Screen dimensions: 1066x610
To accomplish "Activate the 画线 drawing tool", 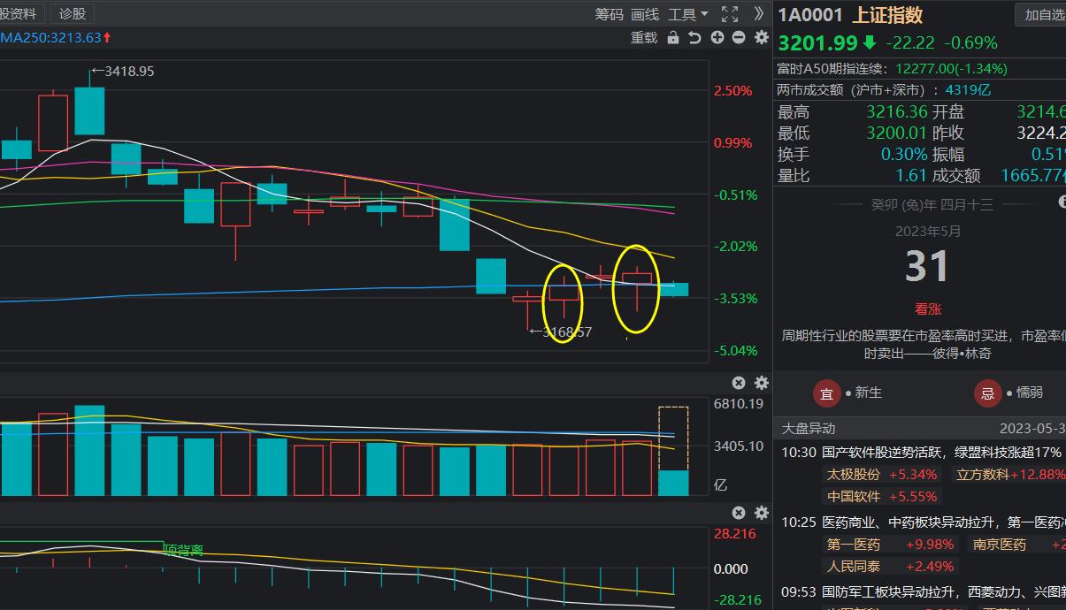I will 645,14.
